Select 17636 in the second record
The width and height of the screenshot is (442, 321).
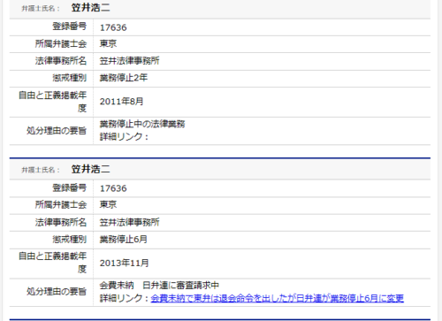pos(113,188)
